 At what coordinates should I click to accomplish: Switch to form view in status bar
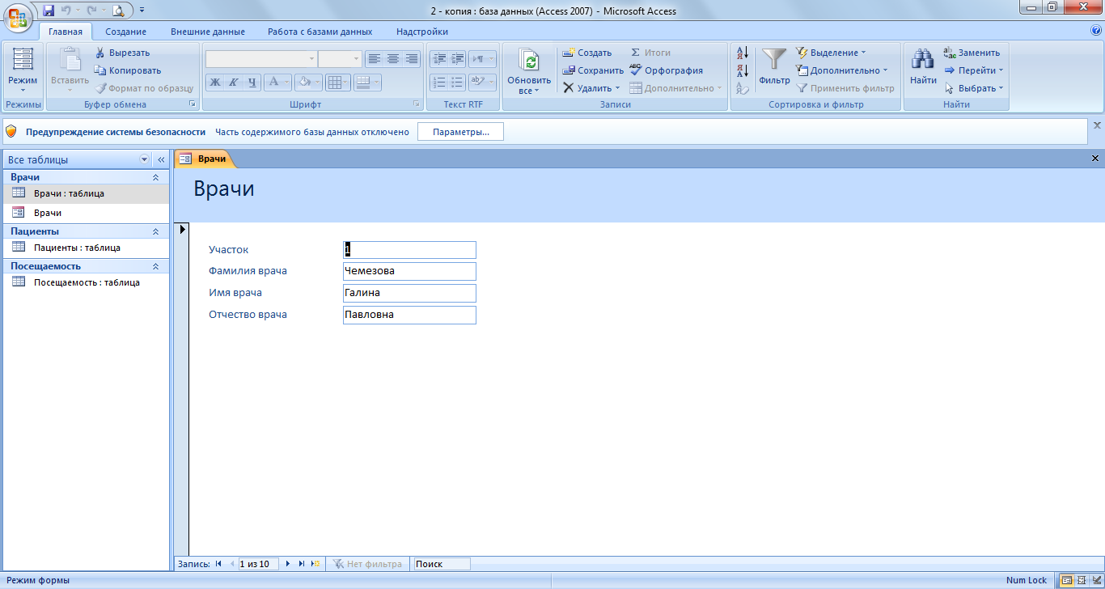[1067, 580]
